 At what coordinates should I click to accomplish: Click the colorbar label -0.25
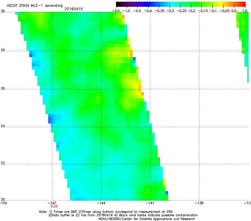click(x=182, y=11)
